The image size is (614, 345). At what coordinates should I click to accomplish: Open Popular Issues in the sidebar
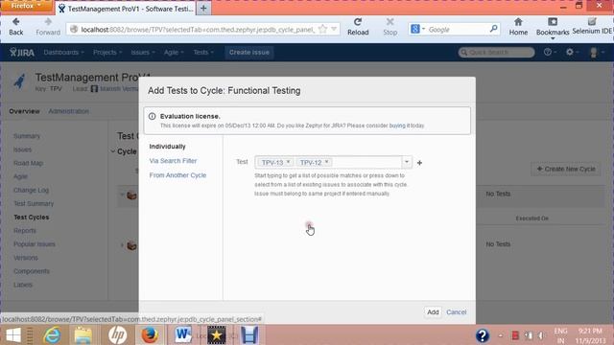(35, 244)
